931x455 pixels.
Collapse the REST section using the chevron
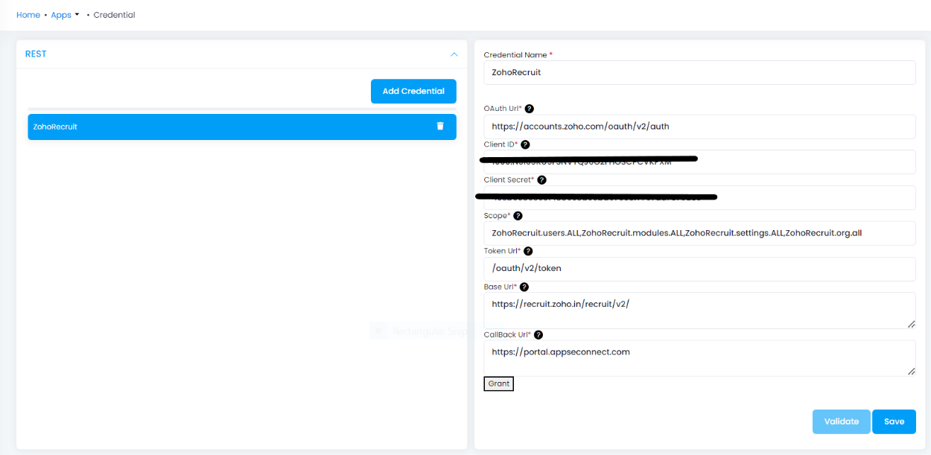click(454, 54)
